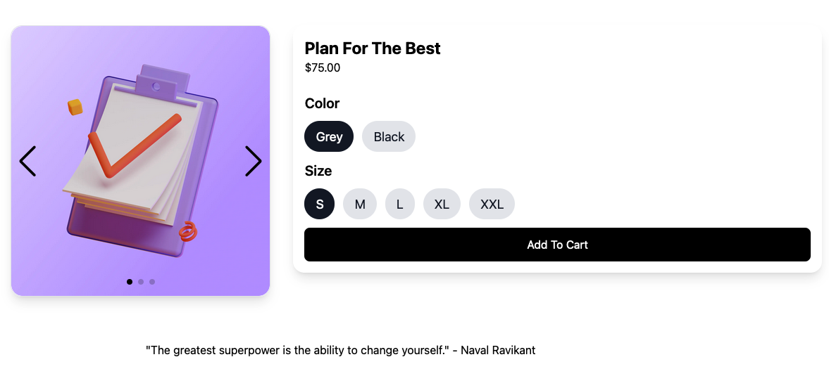Click the next image right arrow
This screenshot has height=376, width=829.
tap(254, 161)
